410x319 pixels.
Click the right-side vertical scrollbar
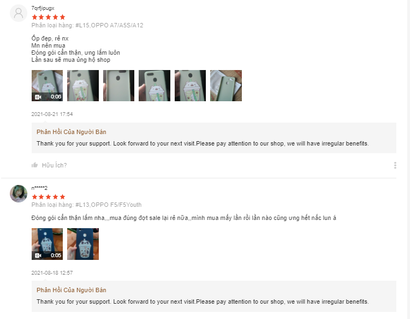pos(408,159)
